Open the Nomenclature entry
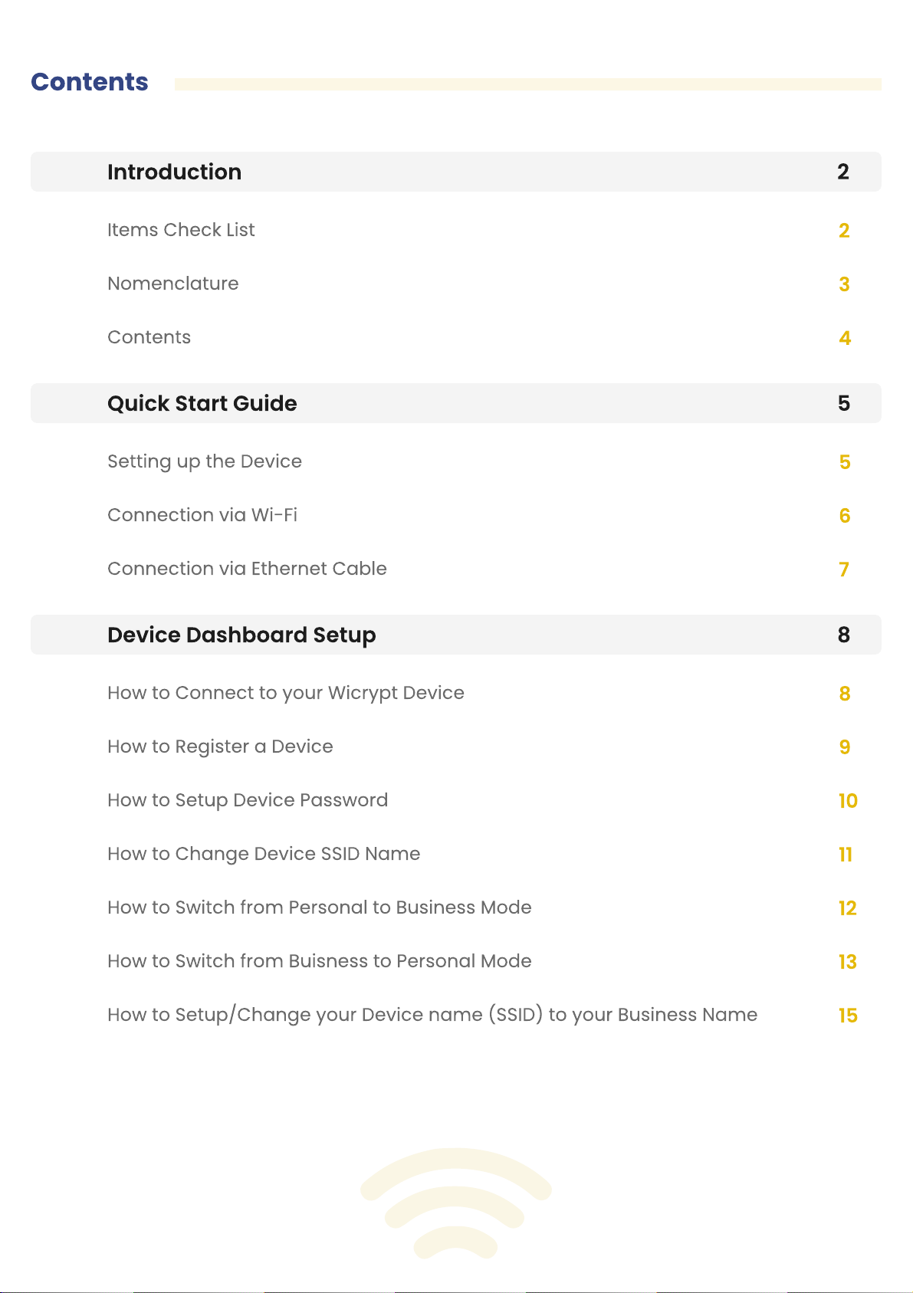The width and height of the screenshot is (913, 1293). [173, 284]
